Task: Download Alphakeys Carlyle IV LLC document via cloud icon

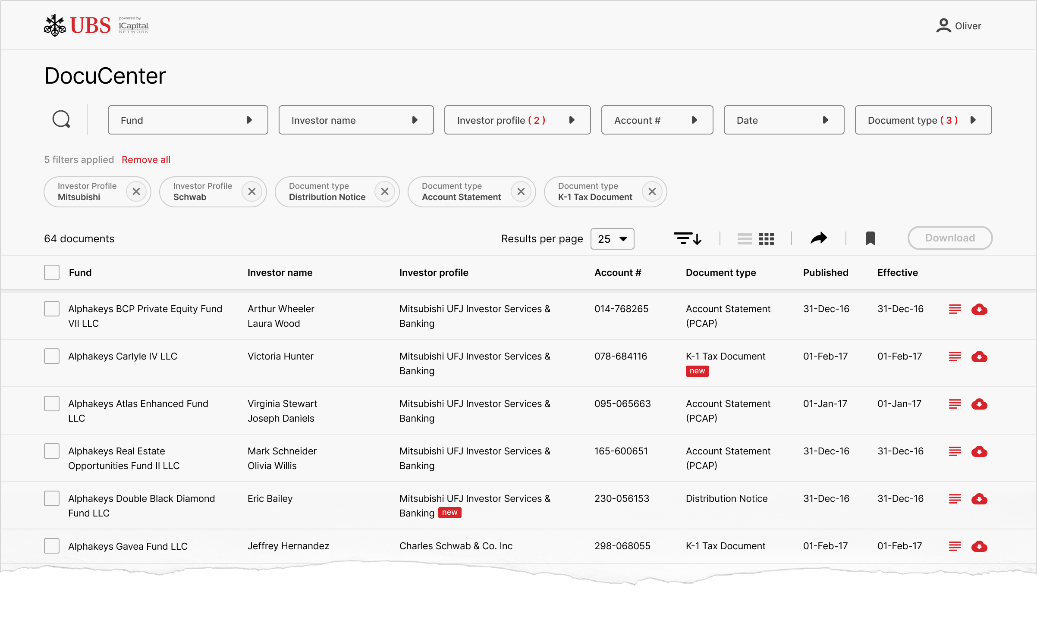Action: click(x=979, y=357)
